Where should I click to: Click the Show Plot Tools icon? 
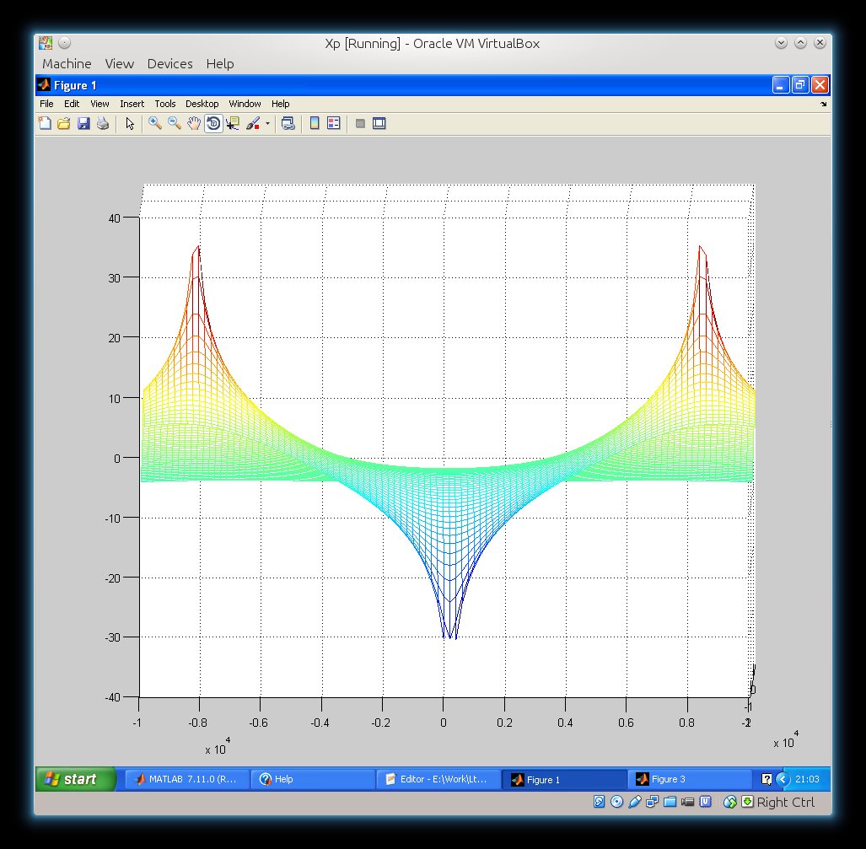(379, 123)
